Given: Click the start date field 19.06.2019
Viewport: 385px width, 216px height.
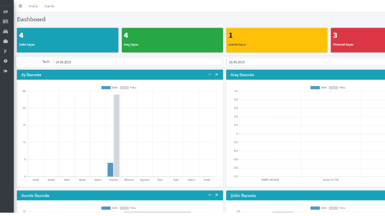Looking at the screenshot, I should 138,62.
